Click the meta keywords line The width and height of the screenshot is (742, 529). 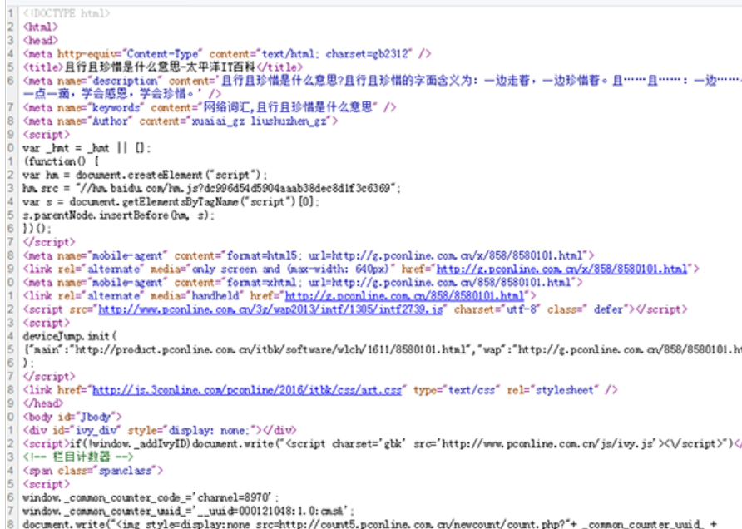(x=210, y=107)
